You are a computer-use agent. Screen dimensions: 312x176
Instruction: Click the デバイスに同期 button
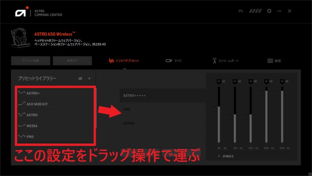tap(31, 61)
